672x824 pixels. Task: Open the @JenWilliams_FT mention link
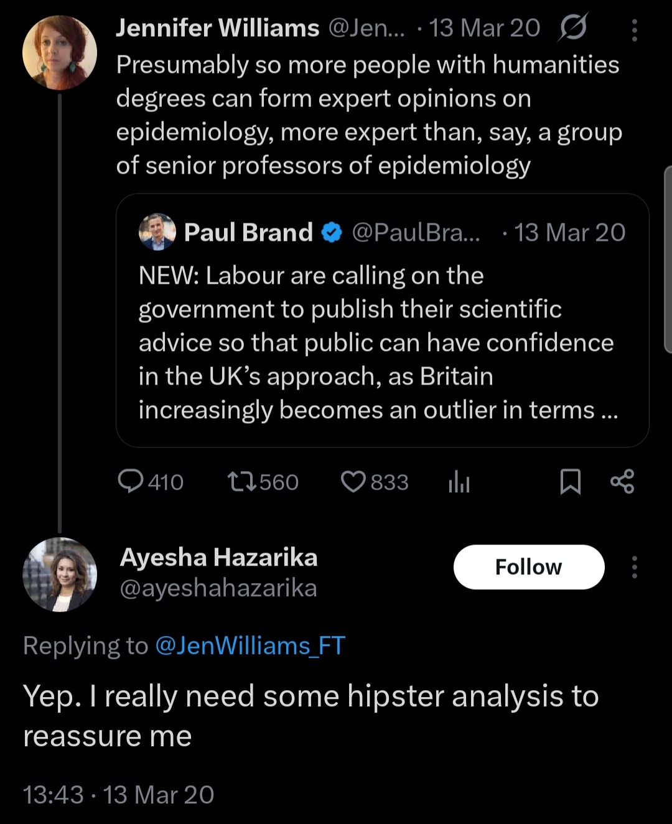point(250,646)
